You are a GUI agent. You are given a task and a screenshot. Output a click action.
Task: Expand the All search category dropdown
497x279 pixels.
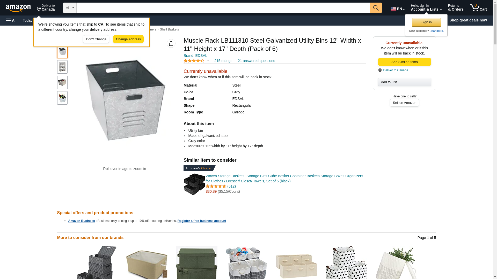[70, 8]
